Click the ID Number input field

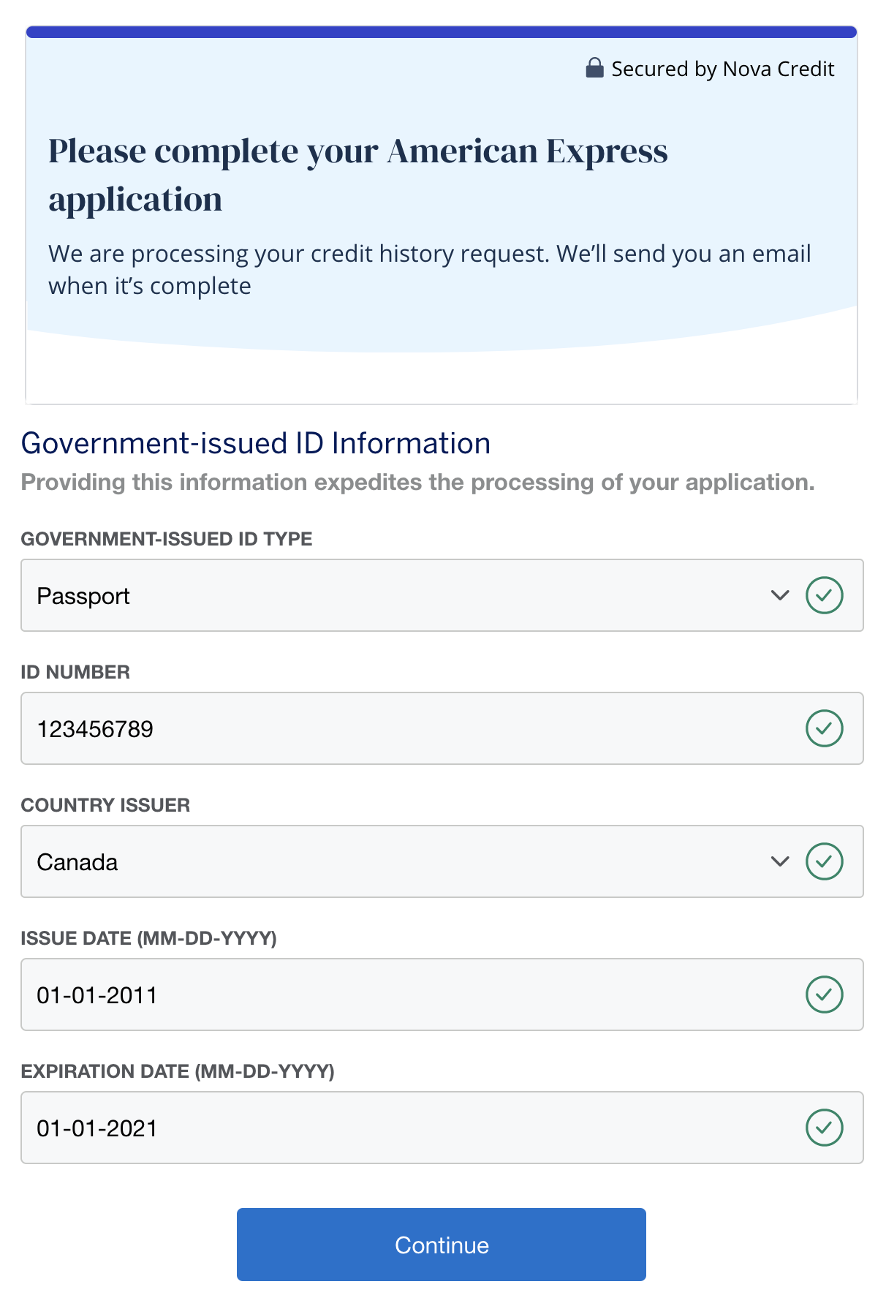[409, 728]
